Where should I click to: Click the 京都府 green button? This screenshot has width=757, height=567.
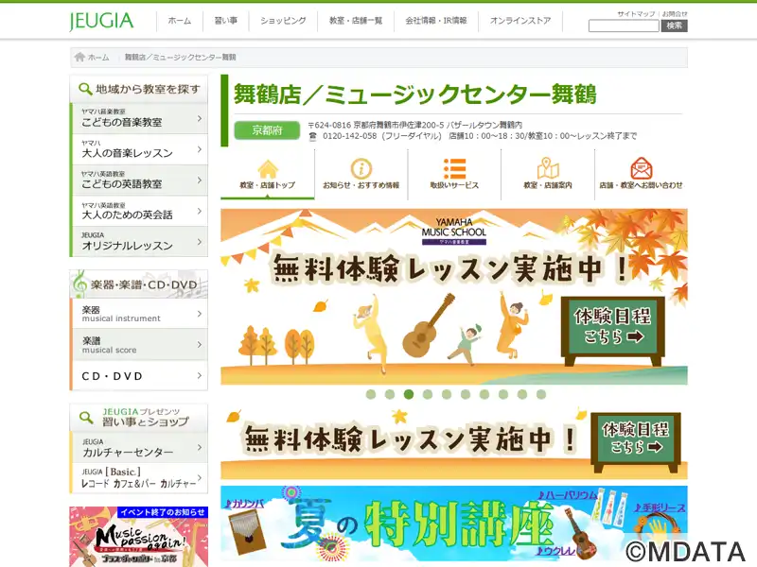click(x=267, y=130)
